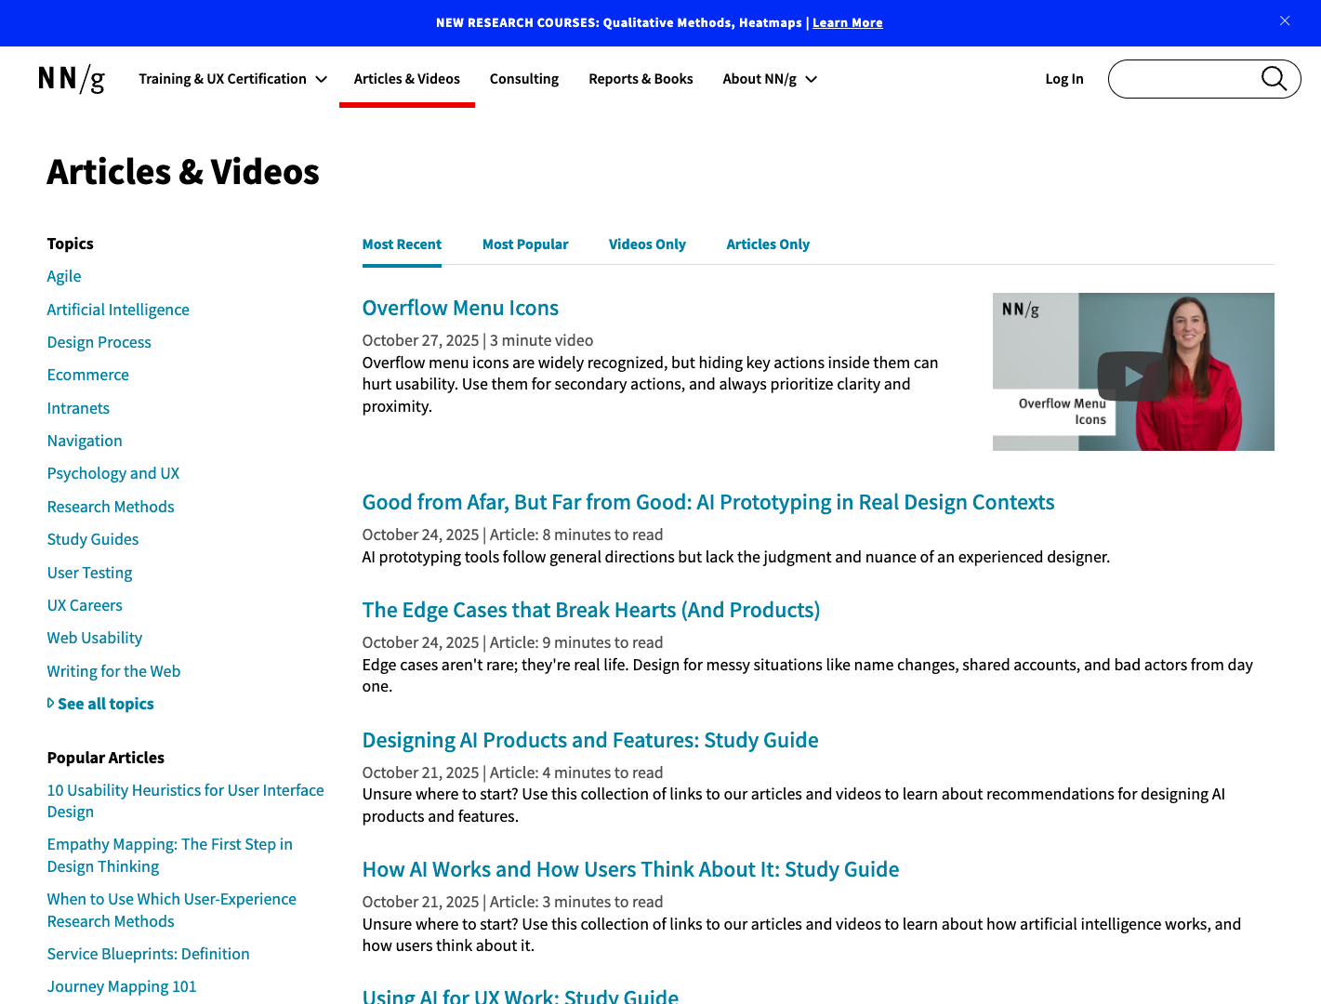Expand the Training & UX Certification dropdown
1321x1004 pixels.
(231, 79)
